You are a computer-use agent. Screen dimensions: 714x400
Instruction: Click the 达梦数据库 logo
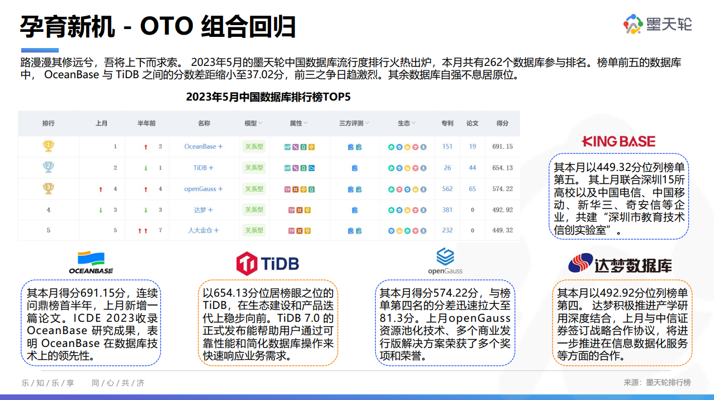(620, 264)
